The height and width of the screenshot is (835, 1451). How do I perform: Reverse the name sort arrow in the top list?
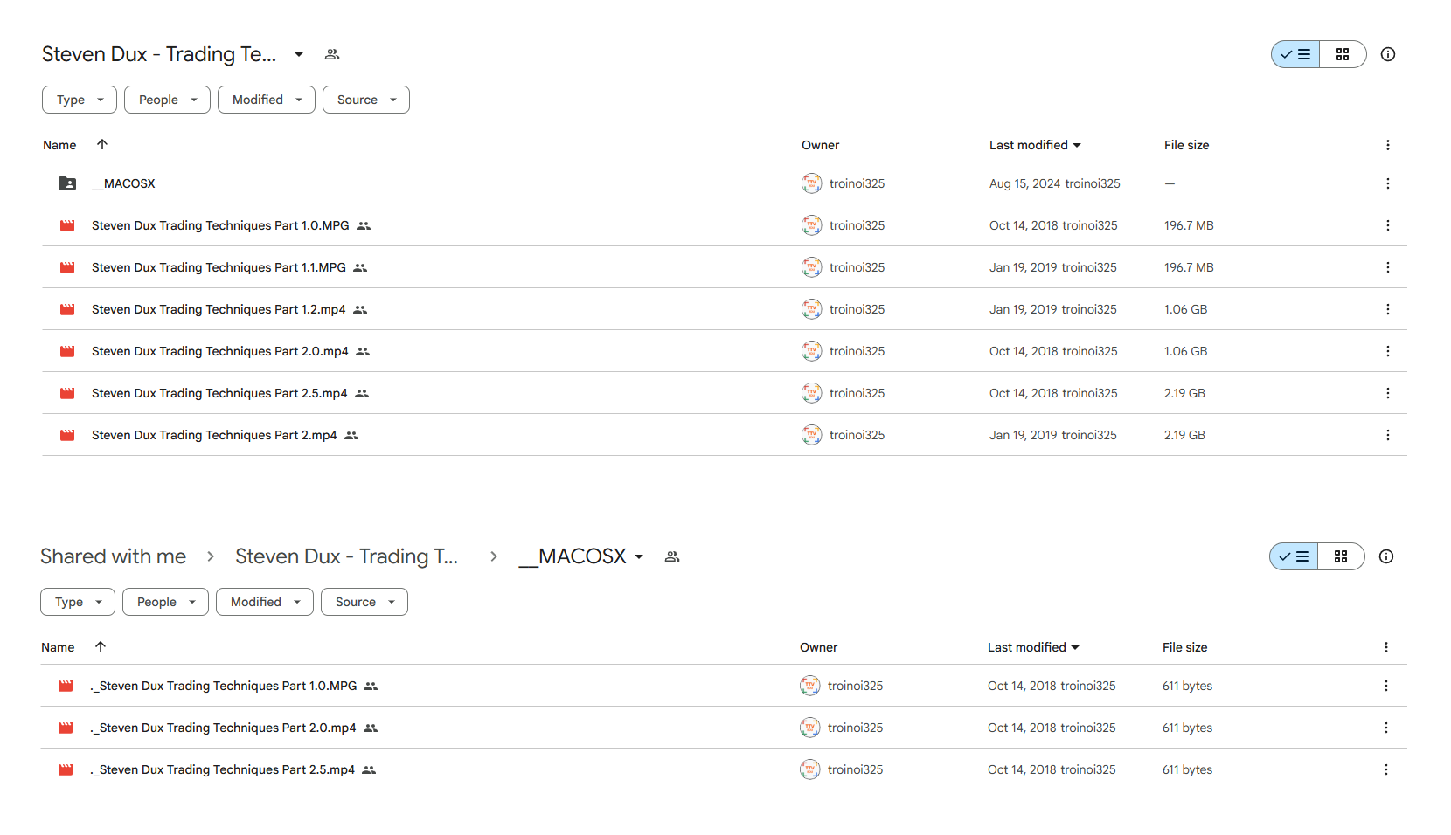point(102,144)
